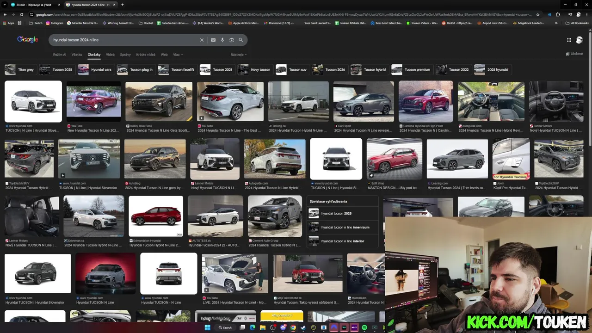This screenshot has width=592, height=333.
Task: Bookmark this page with the star icon
Action: 538,14
